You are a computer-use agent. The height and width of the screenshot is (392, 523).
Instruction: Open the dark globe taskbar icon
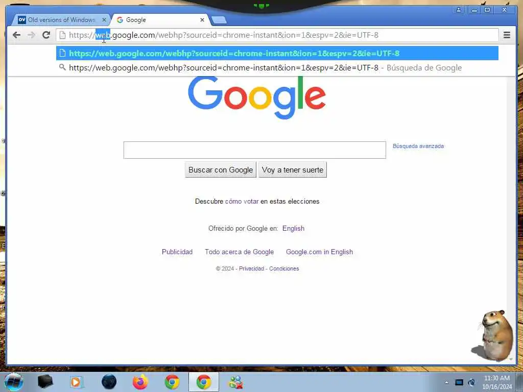pos(109,382)
